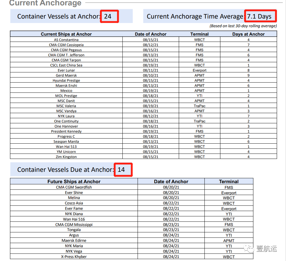Select ship name 'Zim Kingston'
This screenshot has height=261, width=286.
[66, 157]
